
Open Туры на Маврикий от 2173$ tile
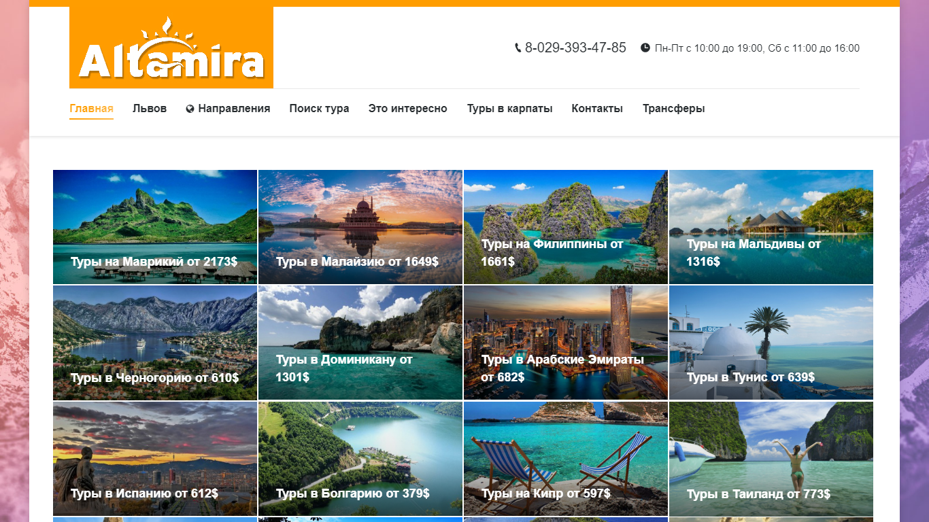(155, 227)
